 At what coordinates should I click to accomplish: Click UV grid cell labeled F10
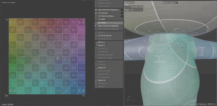(x=81, y=60)
